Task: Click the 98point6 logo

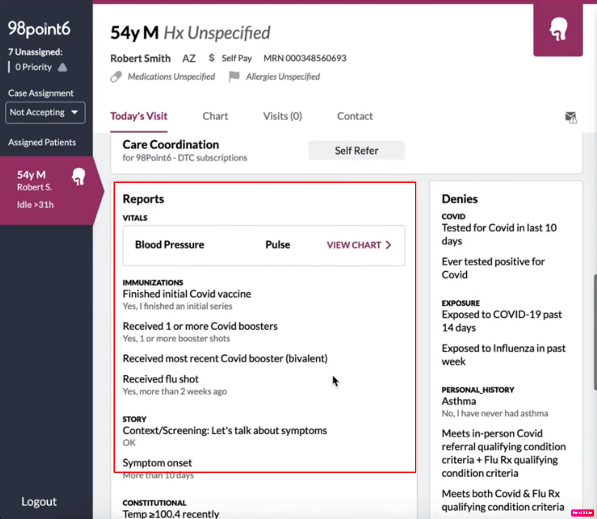Action: pyautogui.click(x=39, y=29)
